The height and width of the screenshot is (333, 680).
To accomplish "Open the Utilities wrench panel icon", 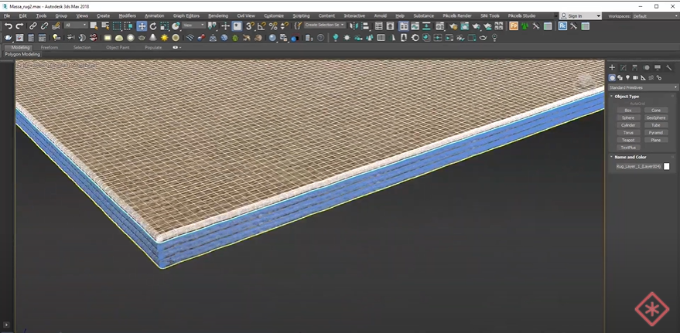I will pos(668,68).
